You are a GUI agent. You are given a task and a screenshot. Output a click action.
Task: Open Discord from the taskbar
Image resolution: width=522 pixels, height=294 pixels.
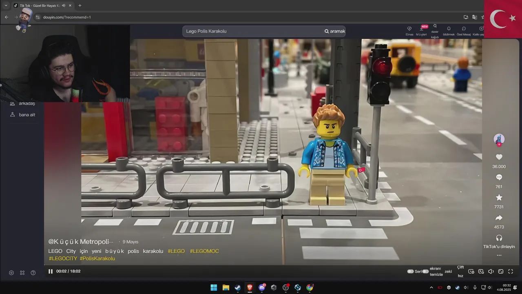(262, 287)
